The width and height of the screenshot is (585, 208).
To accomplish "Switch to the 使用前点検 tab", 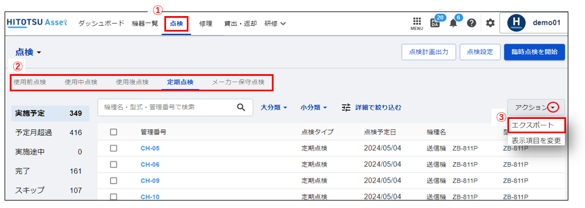I will (x=30, y=82).
